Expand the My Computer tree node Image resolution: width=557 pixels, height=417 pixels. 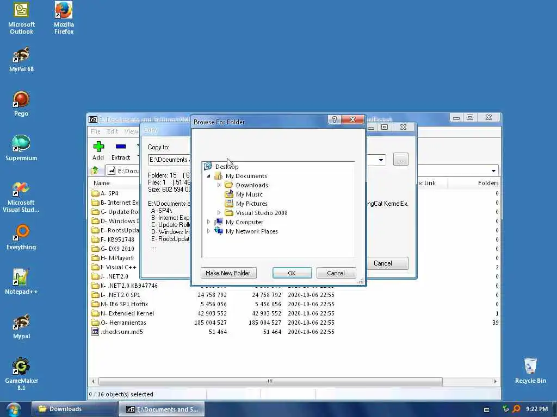click(x=208, y=222)
